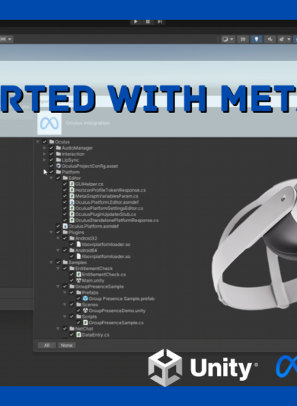Toggle the 2D view mode button
297x406 pixels.
tap(243, 39)
